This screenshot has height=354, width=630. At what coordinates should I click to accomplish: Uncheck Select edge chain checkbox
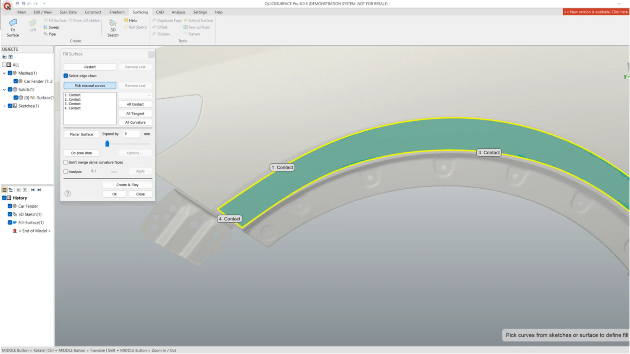click(x=66, y=76)
